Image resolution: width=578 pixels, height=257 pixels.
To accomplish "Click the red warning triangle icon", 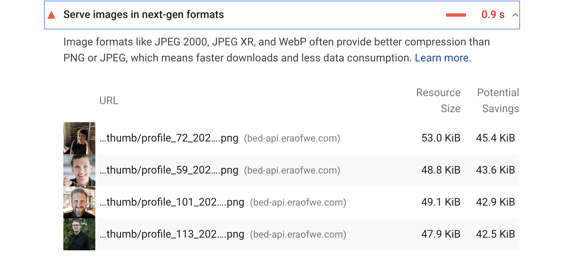I will click(51, 15).
